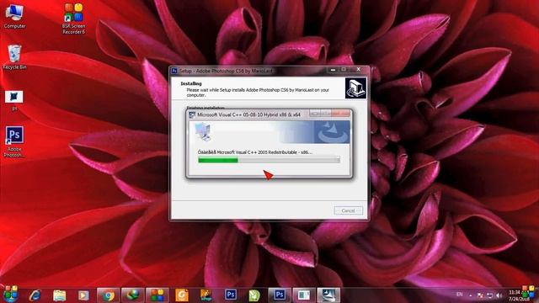Close the Adobe Photoshop CS6 Setup window
Viewport: 539px width, 303px height.
coord(359,70)
